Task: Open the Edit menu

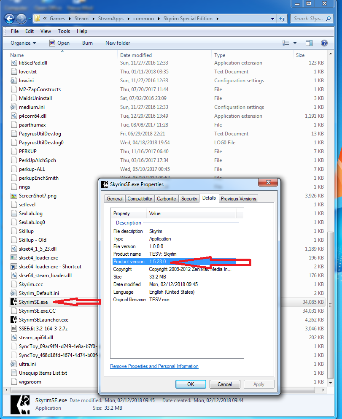Action: pyautogui.click(x=30, y=31)
